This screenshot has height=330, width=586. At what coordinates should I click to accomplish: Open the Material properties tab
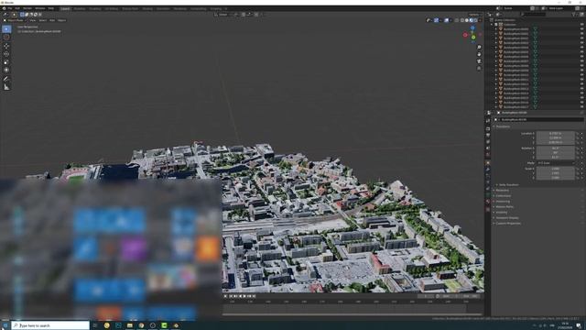pos(488,202)
